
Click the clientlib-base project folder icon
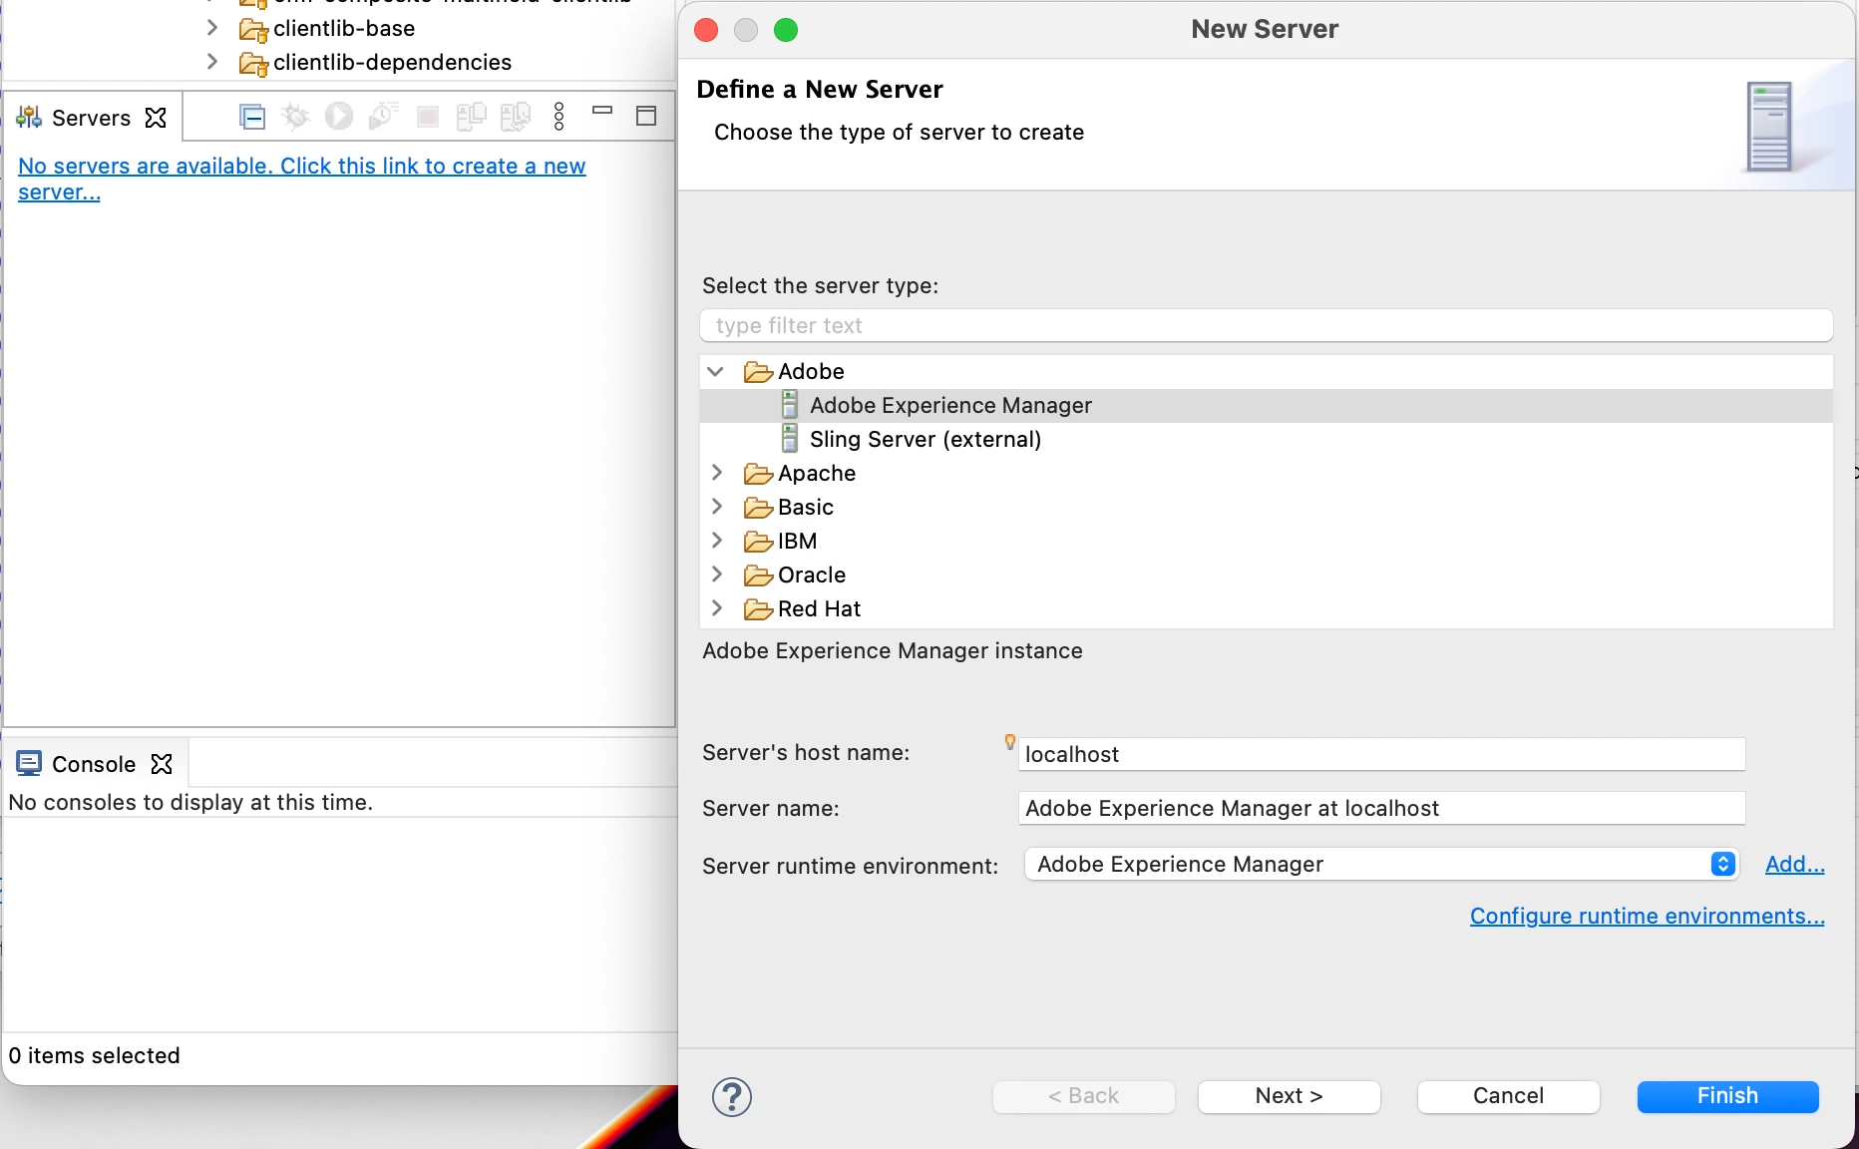(253, 30)
